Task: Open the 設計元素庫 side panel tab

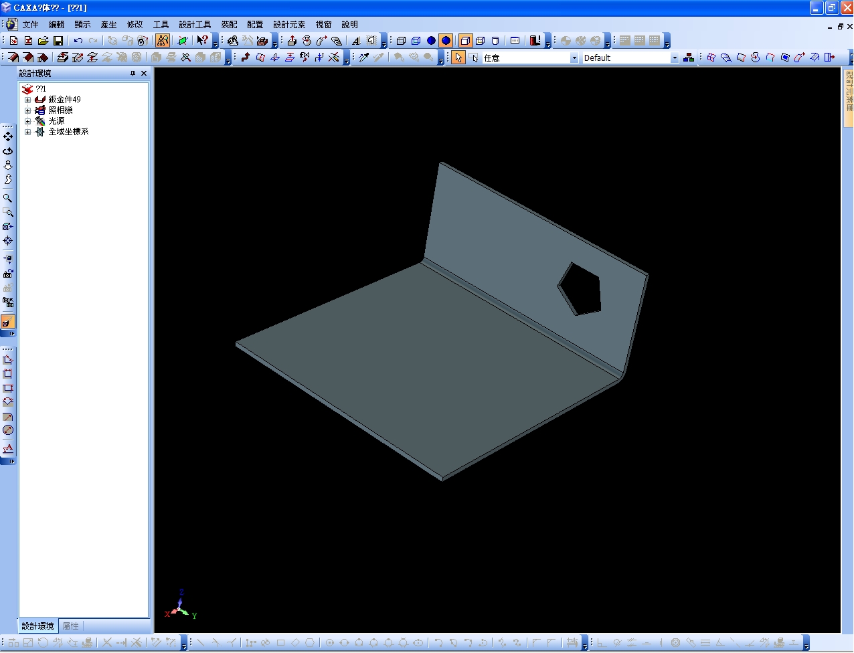Action: click(x=849, y=97)
